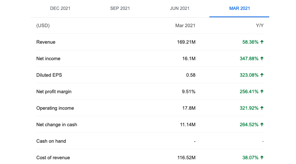Viewport: 296px width, 164px height.
Task: Click the Net profit margin up arrow
Action: click(x=262, y=91)
